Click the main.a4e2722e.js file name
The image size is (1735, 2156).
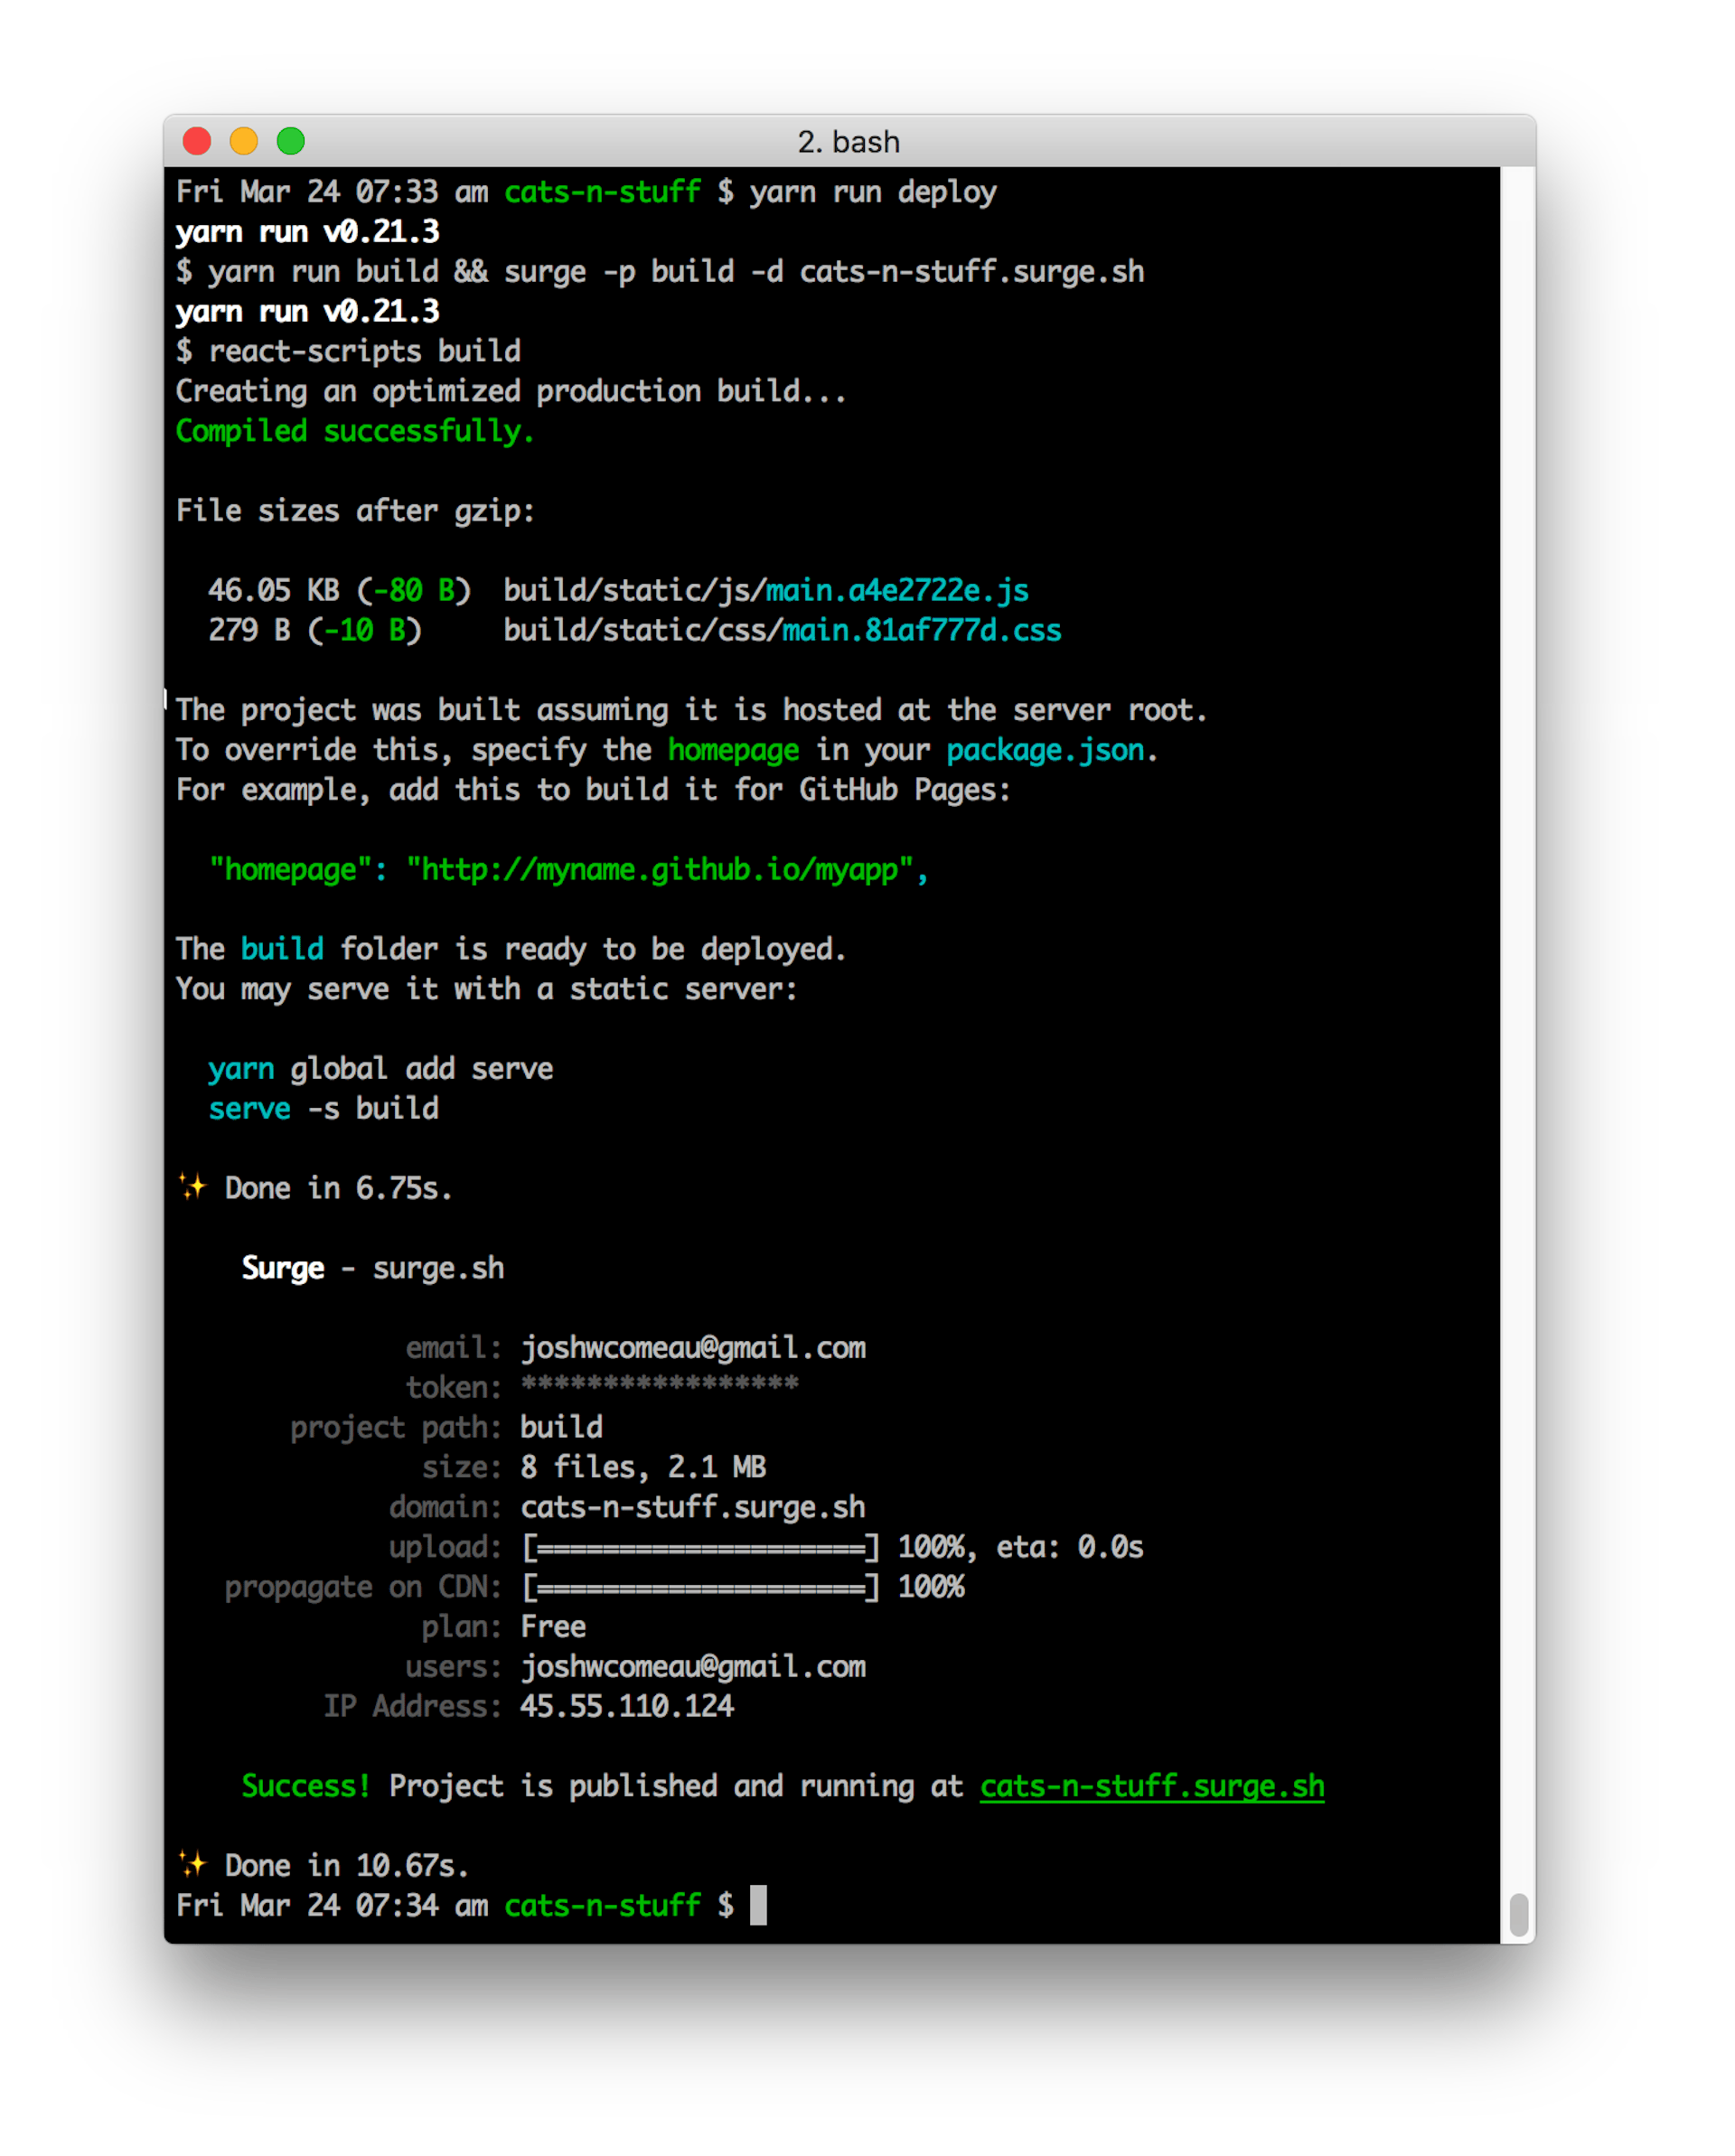tap(896, 591)
